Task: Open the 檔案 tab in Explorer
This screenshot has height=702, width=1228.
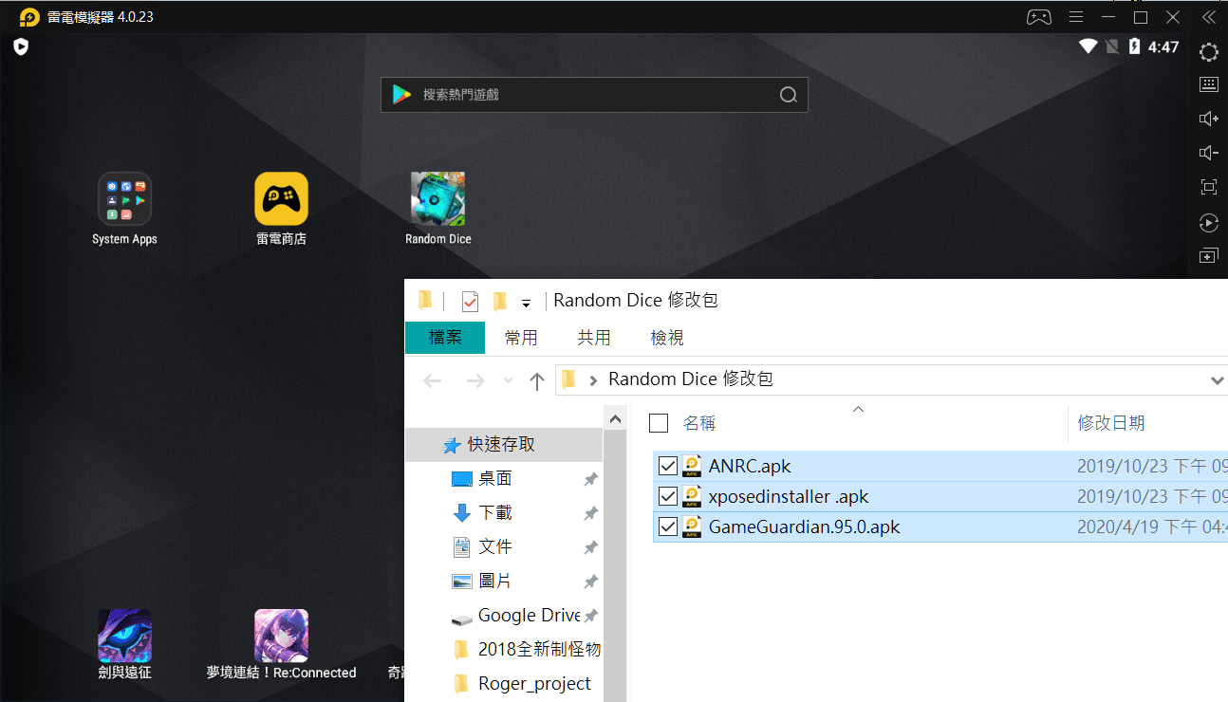Action: click(445, 338)
